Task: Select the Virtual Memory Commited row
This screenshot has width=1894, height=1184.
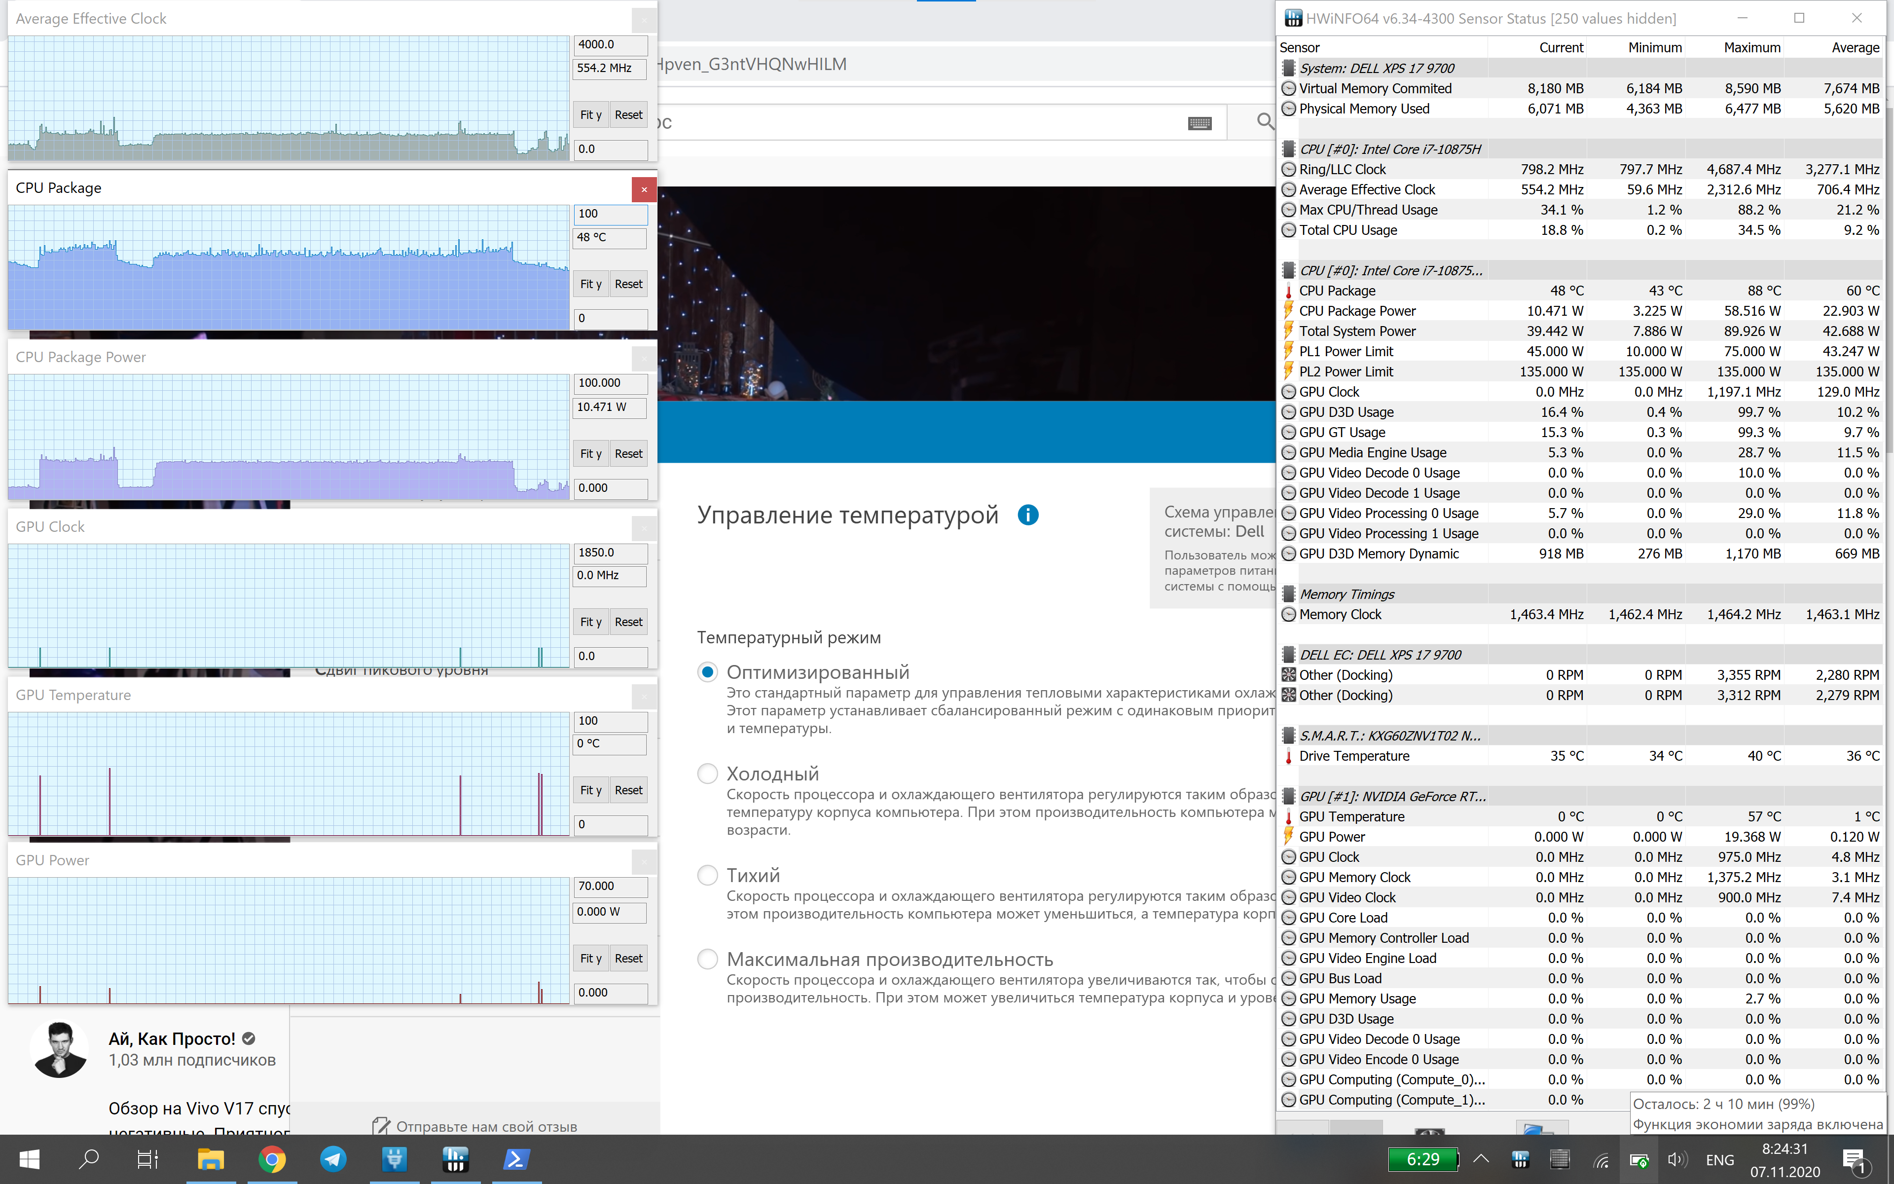Action: tap(1579, 88)
